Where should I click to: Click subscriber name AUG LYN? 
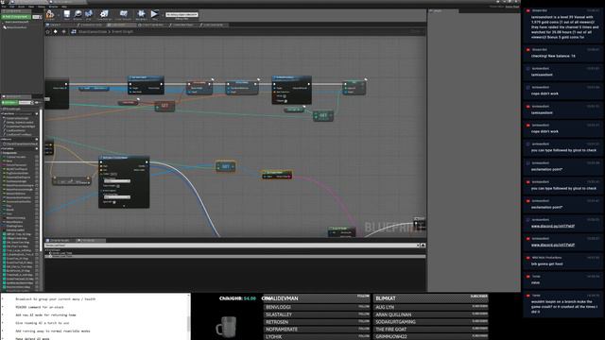[385, 307]
